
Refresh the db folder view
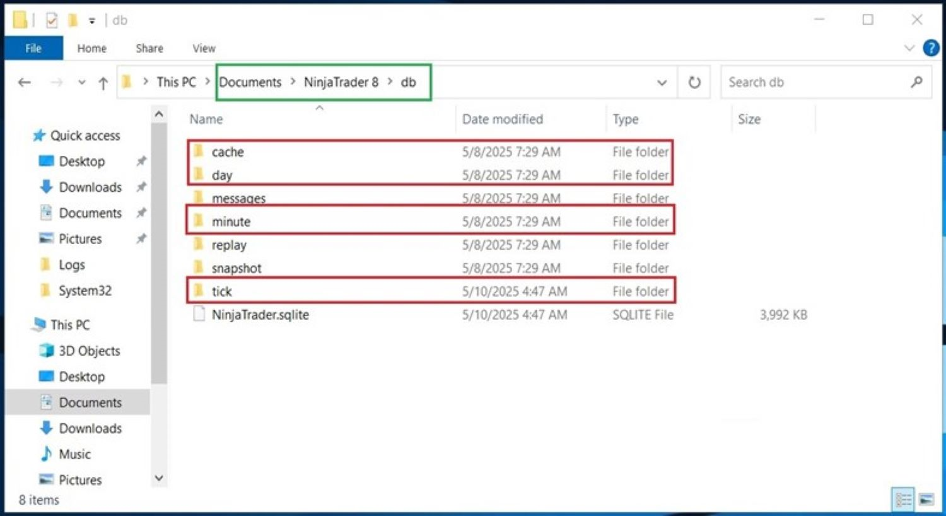point(694,83)
